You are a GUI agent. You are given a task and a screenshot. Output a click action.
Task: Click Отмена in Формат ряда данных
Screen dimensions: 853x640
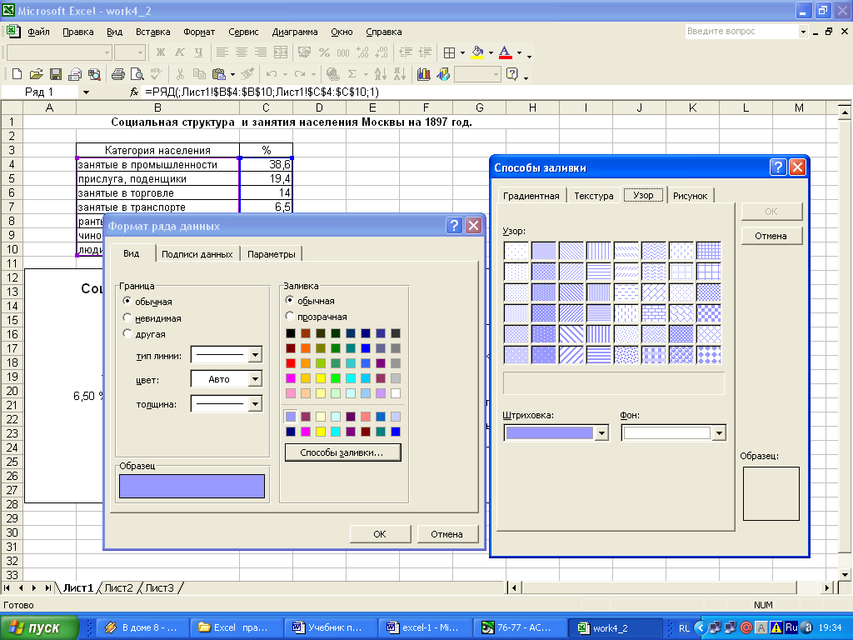pos(446,534)
